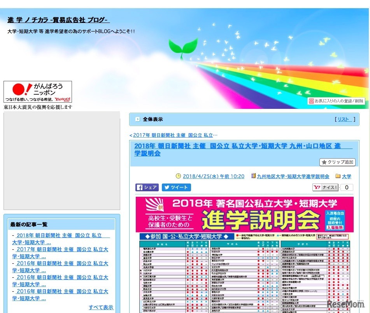This screenshot has width=370, height=313.
Task: Click 東日本大震災の復興を応援します text
Action: [x=38, y=107]
